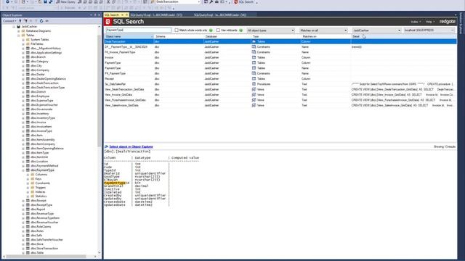Image resolution: width=465 pixels, height=261 pixels.
Task: Expand the Database Diagrams folder
Action: point(19,30)
